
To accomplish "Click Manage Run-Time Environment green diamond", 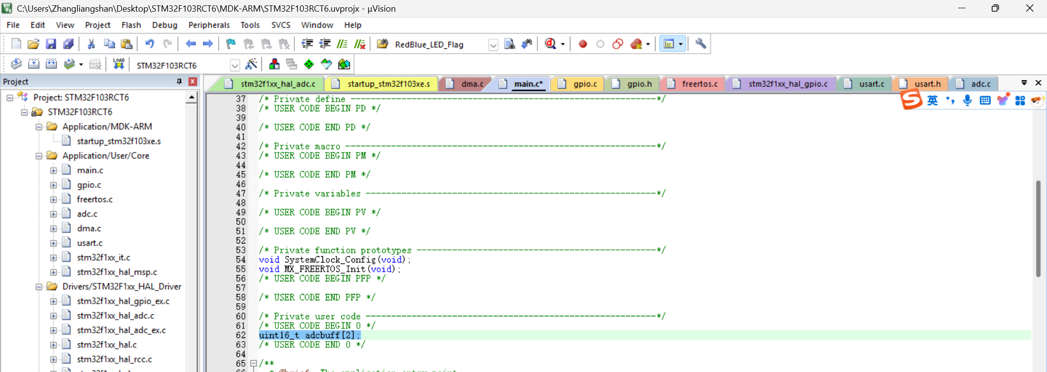I will coord(309,64).
